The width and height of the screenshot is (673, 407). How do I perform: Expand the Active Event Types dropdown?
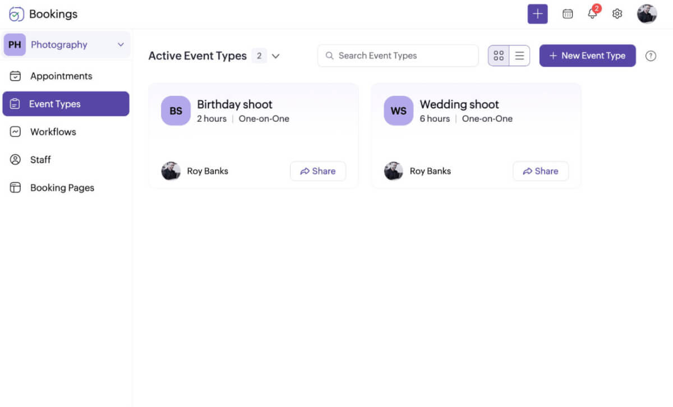point(275,56)
